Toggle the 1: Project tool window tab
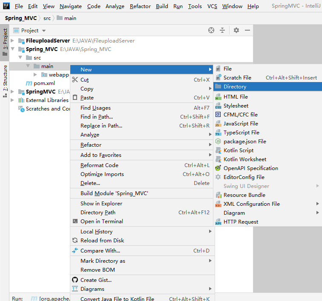The height and width of the screenshot is (301, 322). click(x=5, y=43)
